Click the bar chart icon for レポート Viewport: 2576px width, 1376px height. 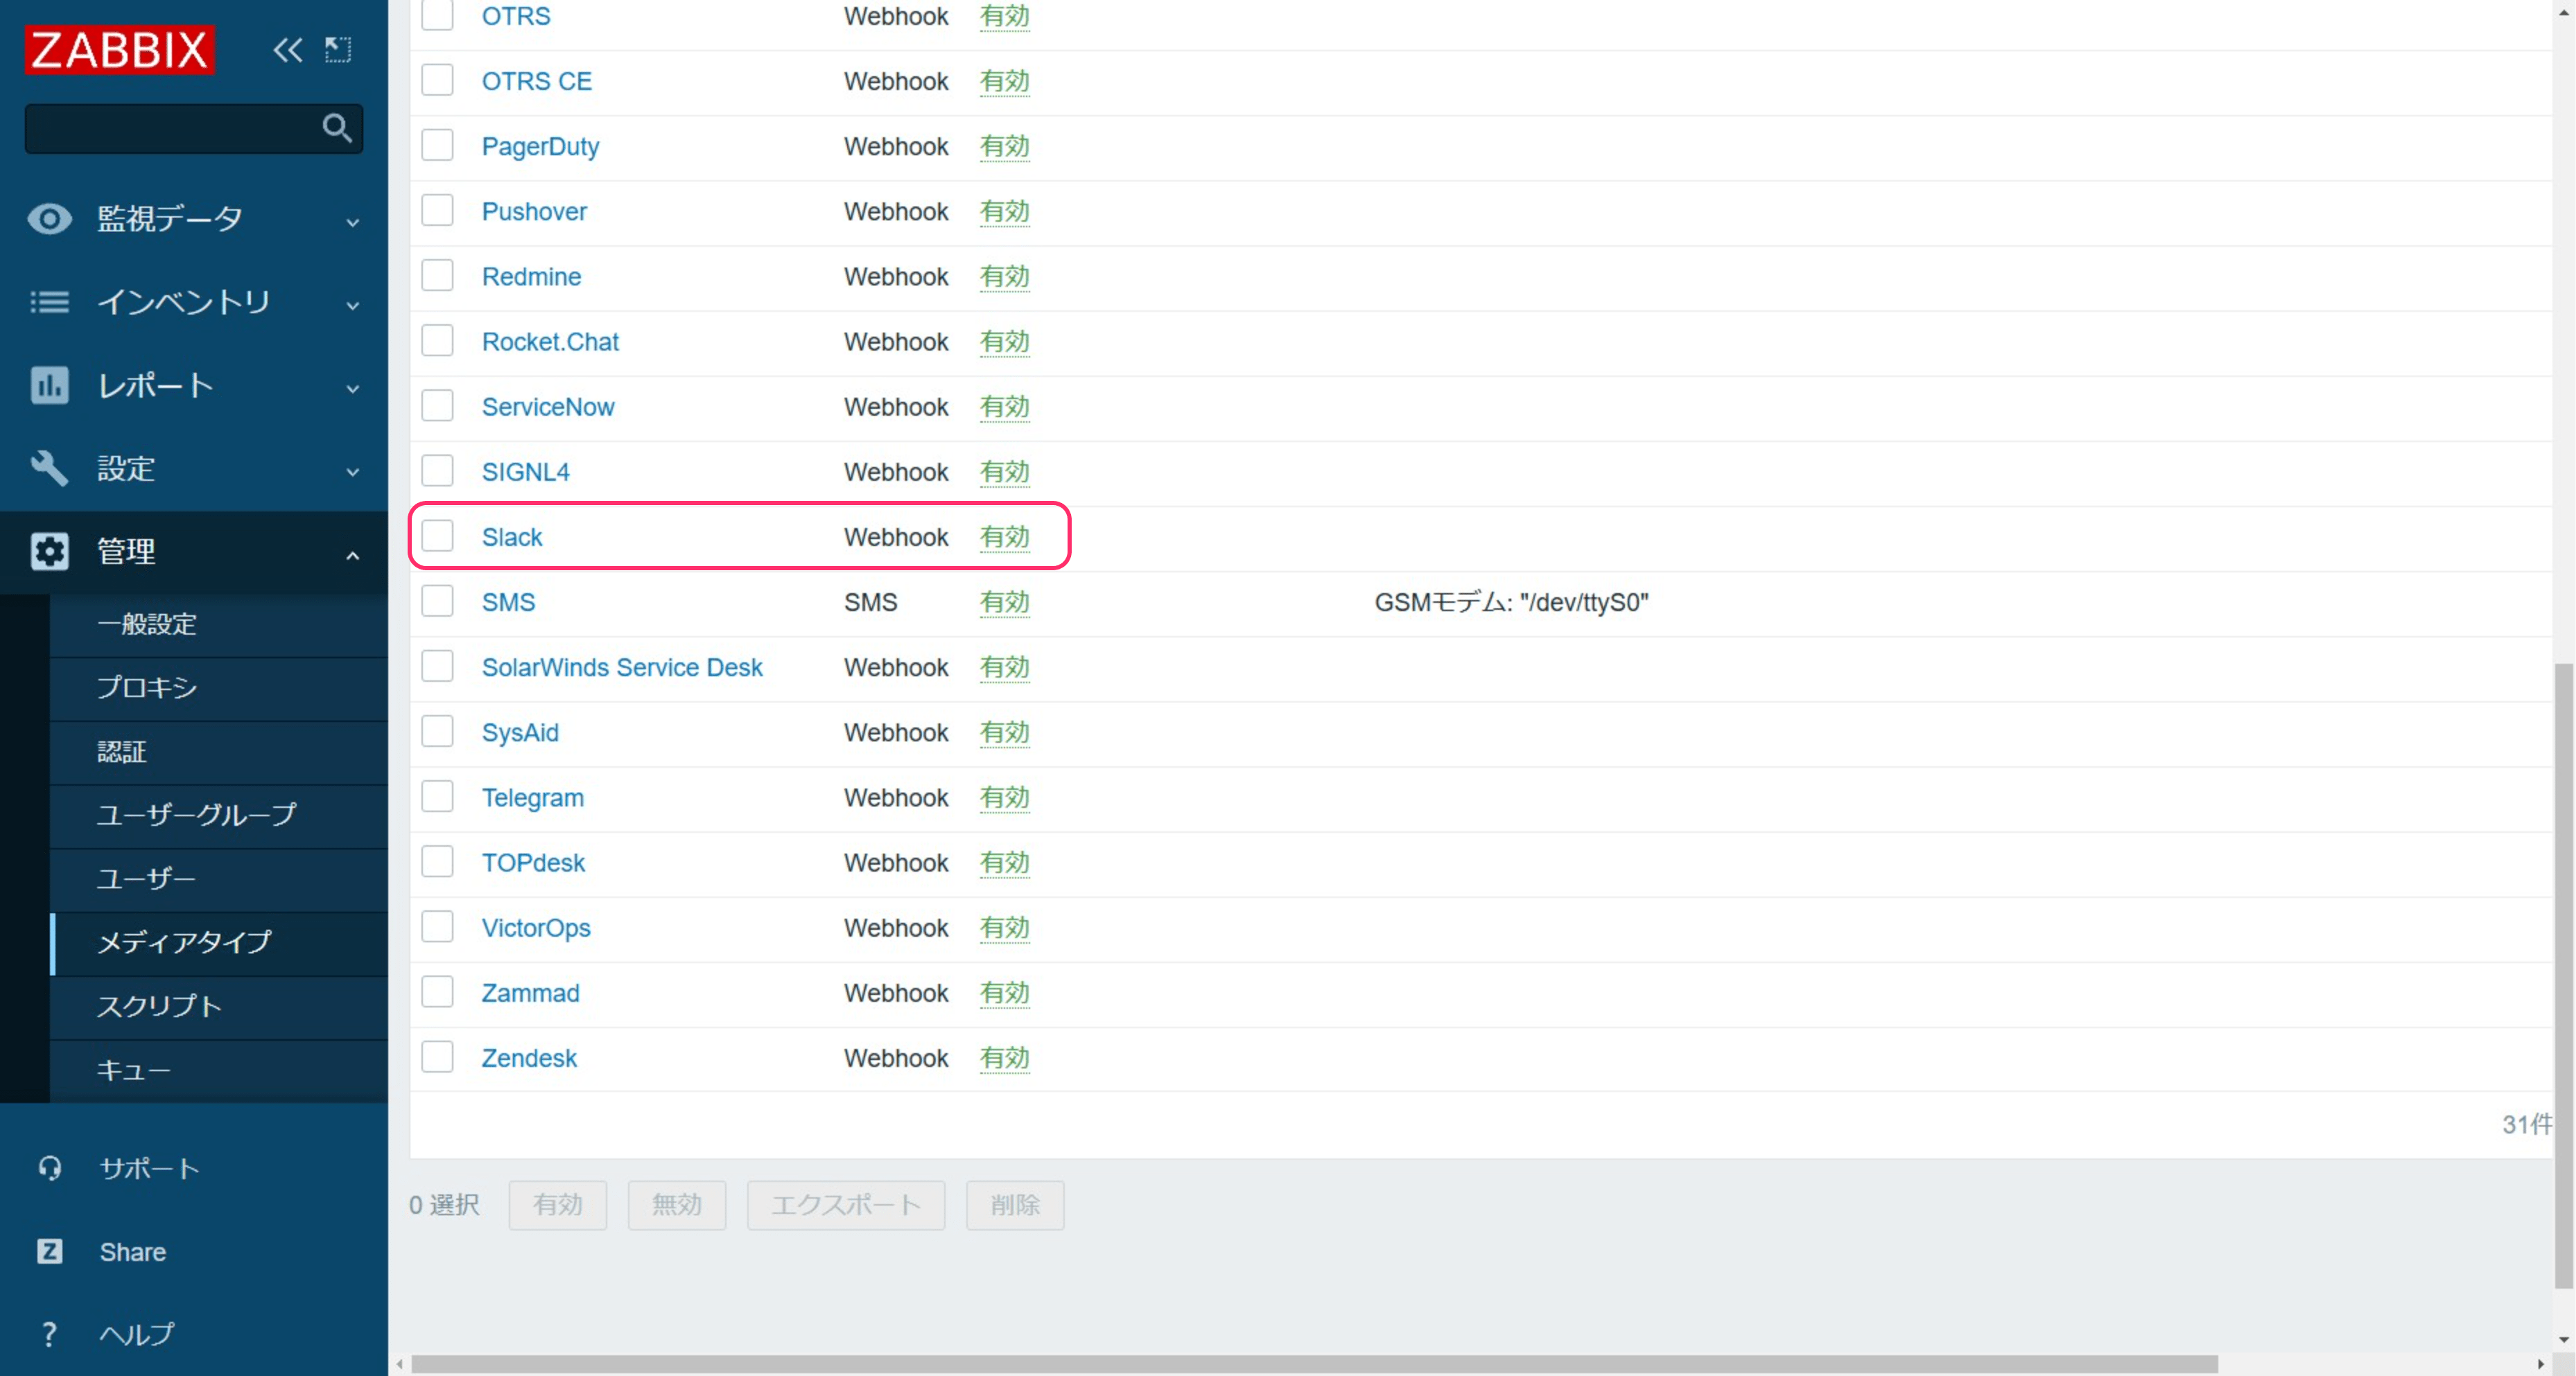(49, 386)
